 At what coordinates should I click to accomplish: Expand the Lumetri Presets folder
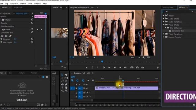pyautogui.click(x=163, y=37)
